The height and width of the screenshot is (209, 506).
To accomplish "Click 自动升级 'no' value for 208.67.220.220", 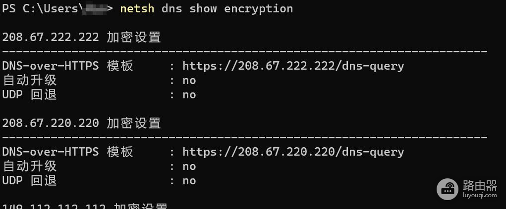I will (189, 167).
